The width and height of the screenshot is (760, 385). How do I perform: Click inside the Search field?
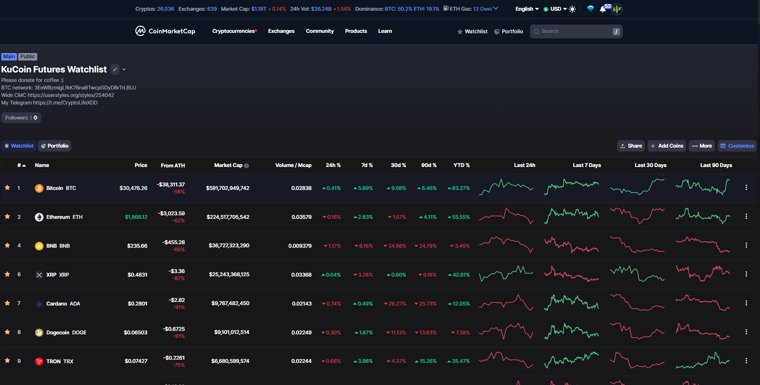point(574,31)
